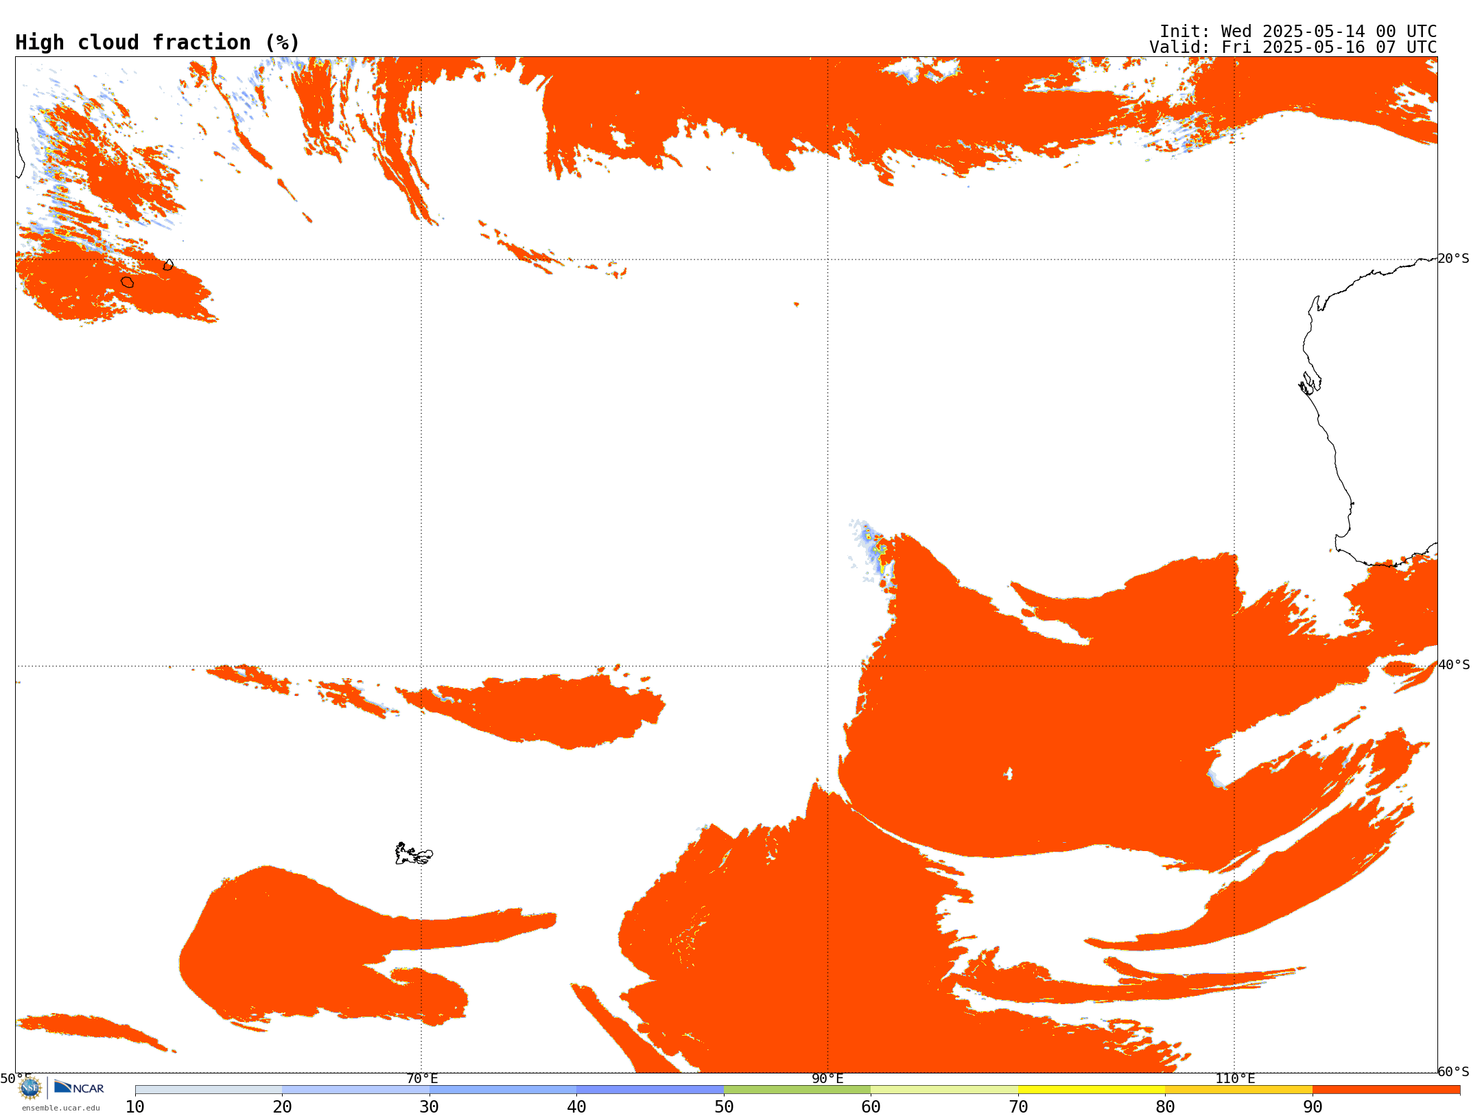Click the colorbar tick label 40
Viewport: 1482px width, 1116px height.
(576, 1107)
